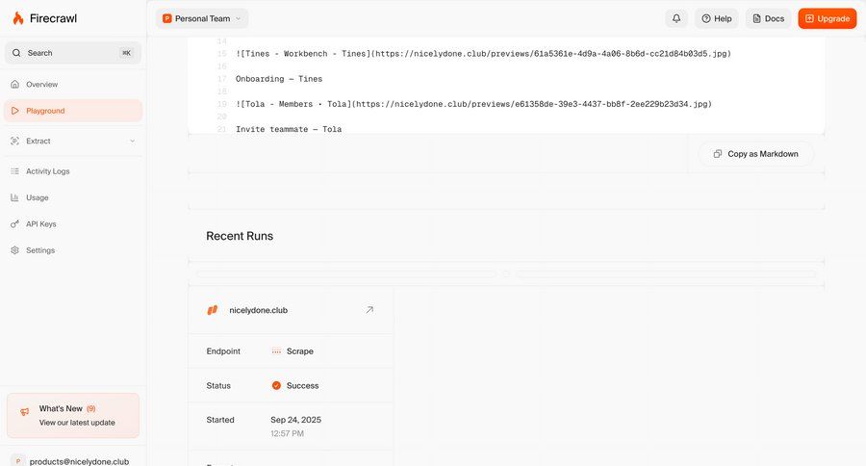Viewport: 866px width, 466px height.
Task: Open the Personal Team dropdown
Action: click(x=202, y=18)
